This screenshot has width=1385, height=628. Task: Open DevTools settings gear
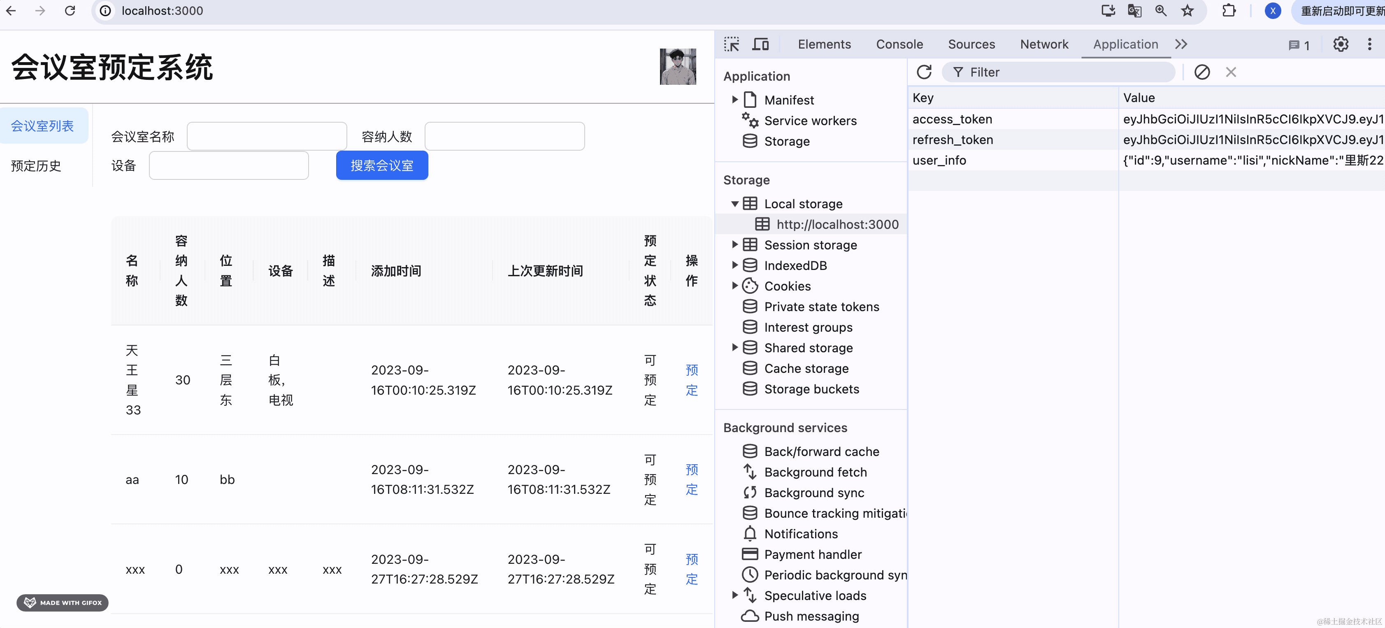1341,44
